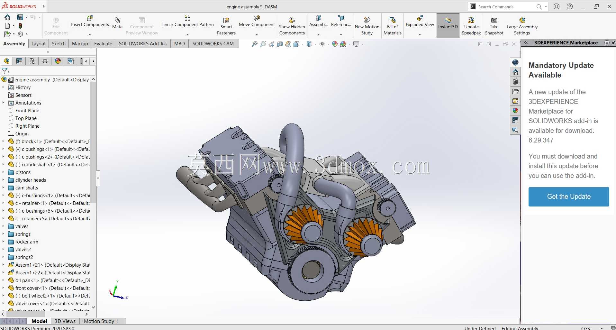Image resolution: width=616 pixels, height=330 pixels.
Task: Select the Mate tool
Action: click(x=117, y=23)
